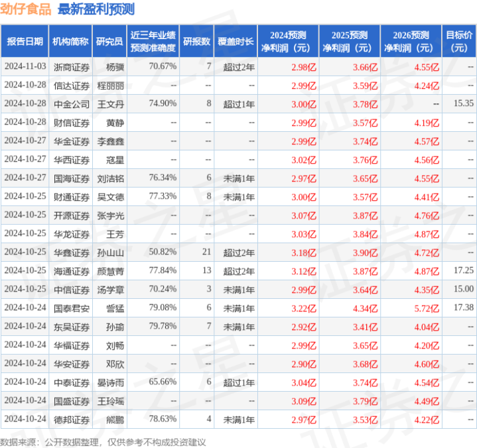Screen dimensions: 477x448
Task: Select the date 2024-11-03 cell
Action: pyautogui.click(x=25, y=66)
